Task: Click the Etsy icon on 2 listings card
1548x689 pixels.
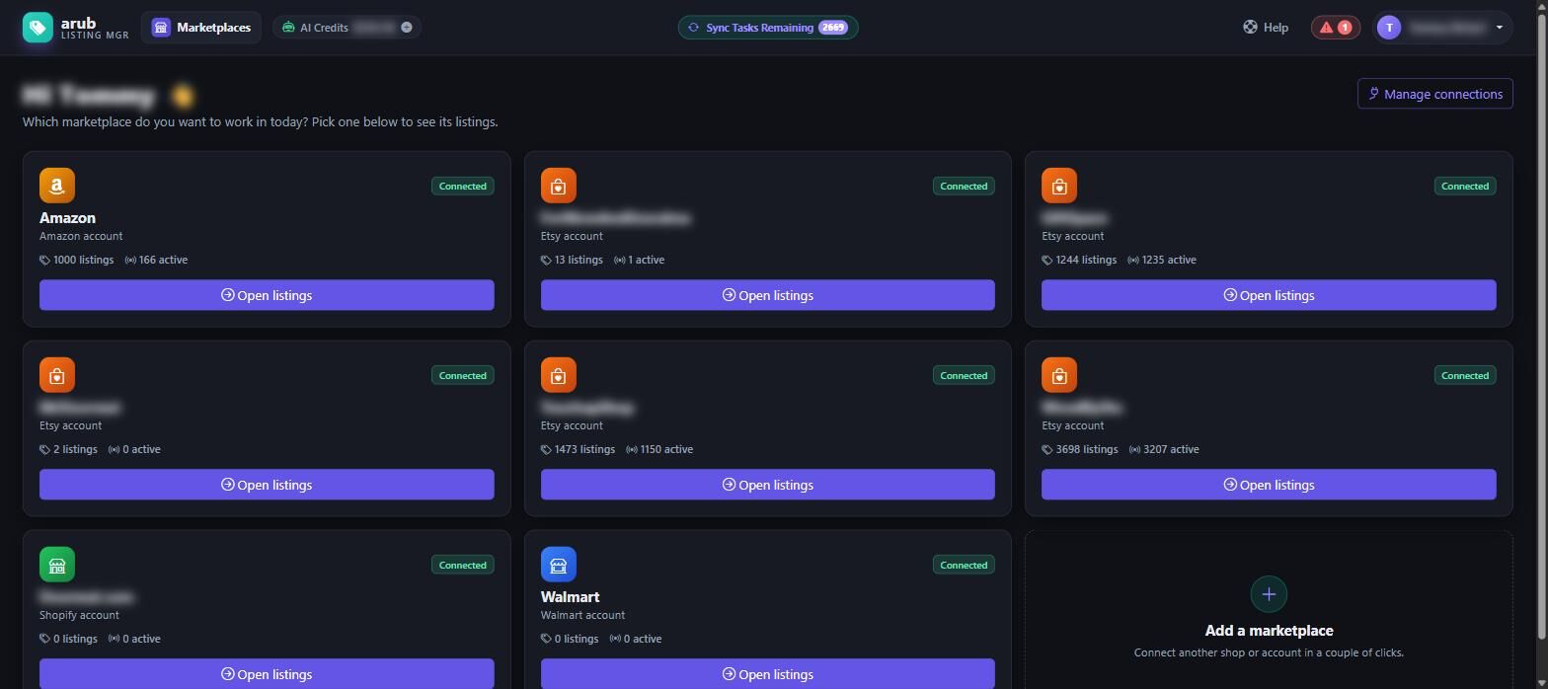Action: pyautogui.click(x=57, y=375)
